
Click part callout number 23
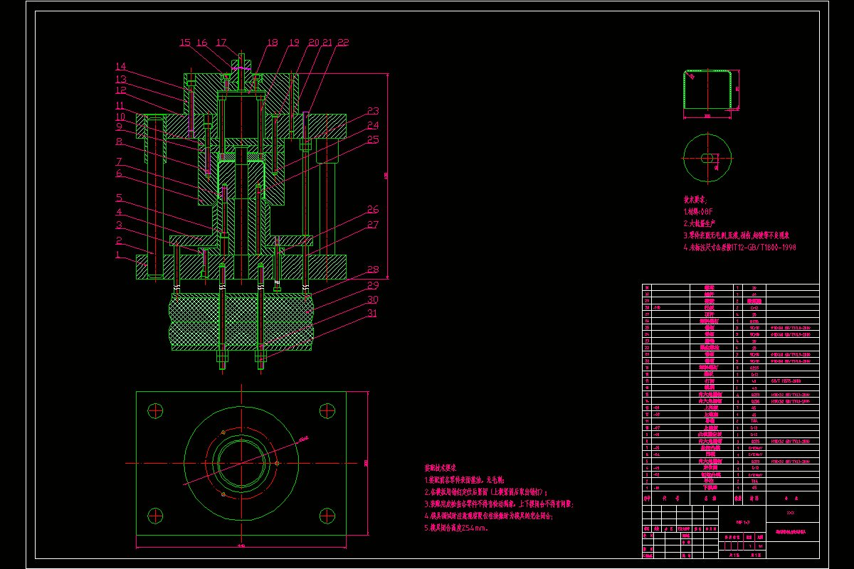coord(373,111)
